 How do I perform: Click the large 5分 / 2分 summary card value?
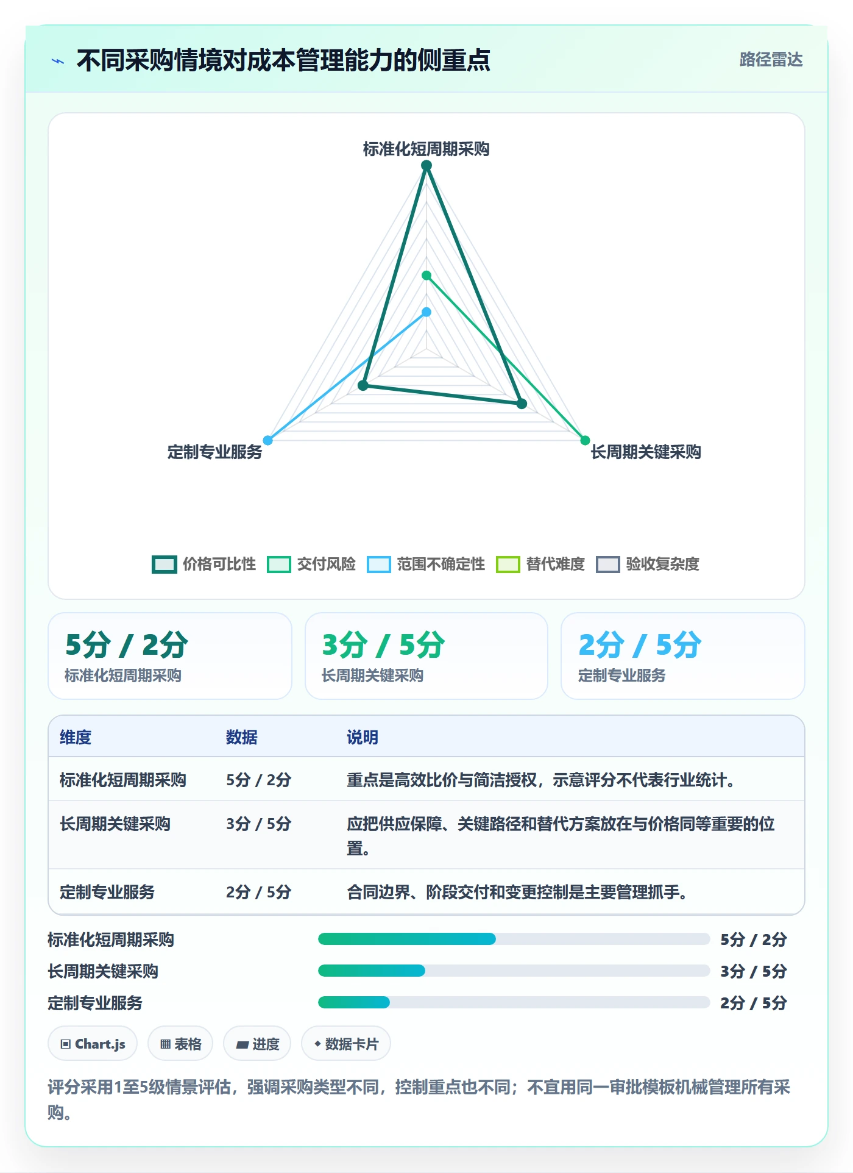(127, 645)
